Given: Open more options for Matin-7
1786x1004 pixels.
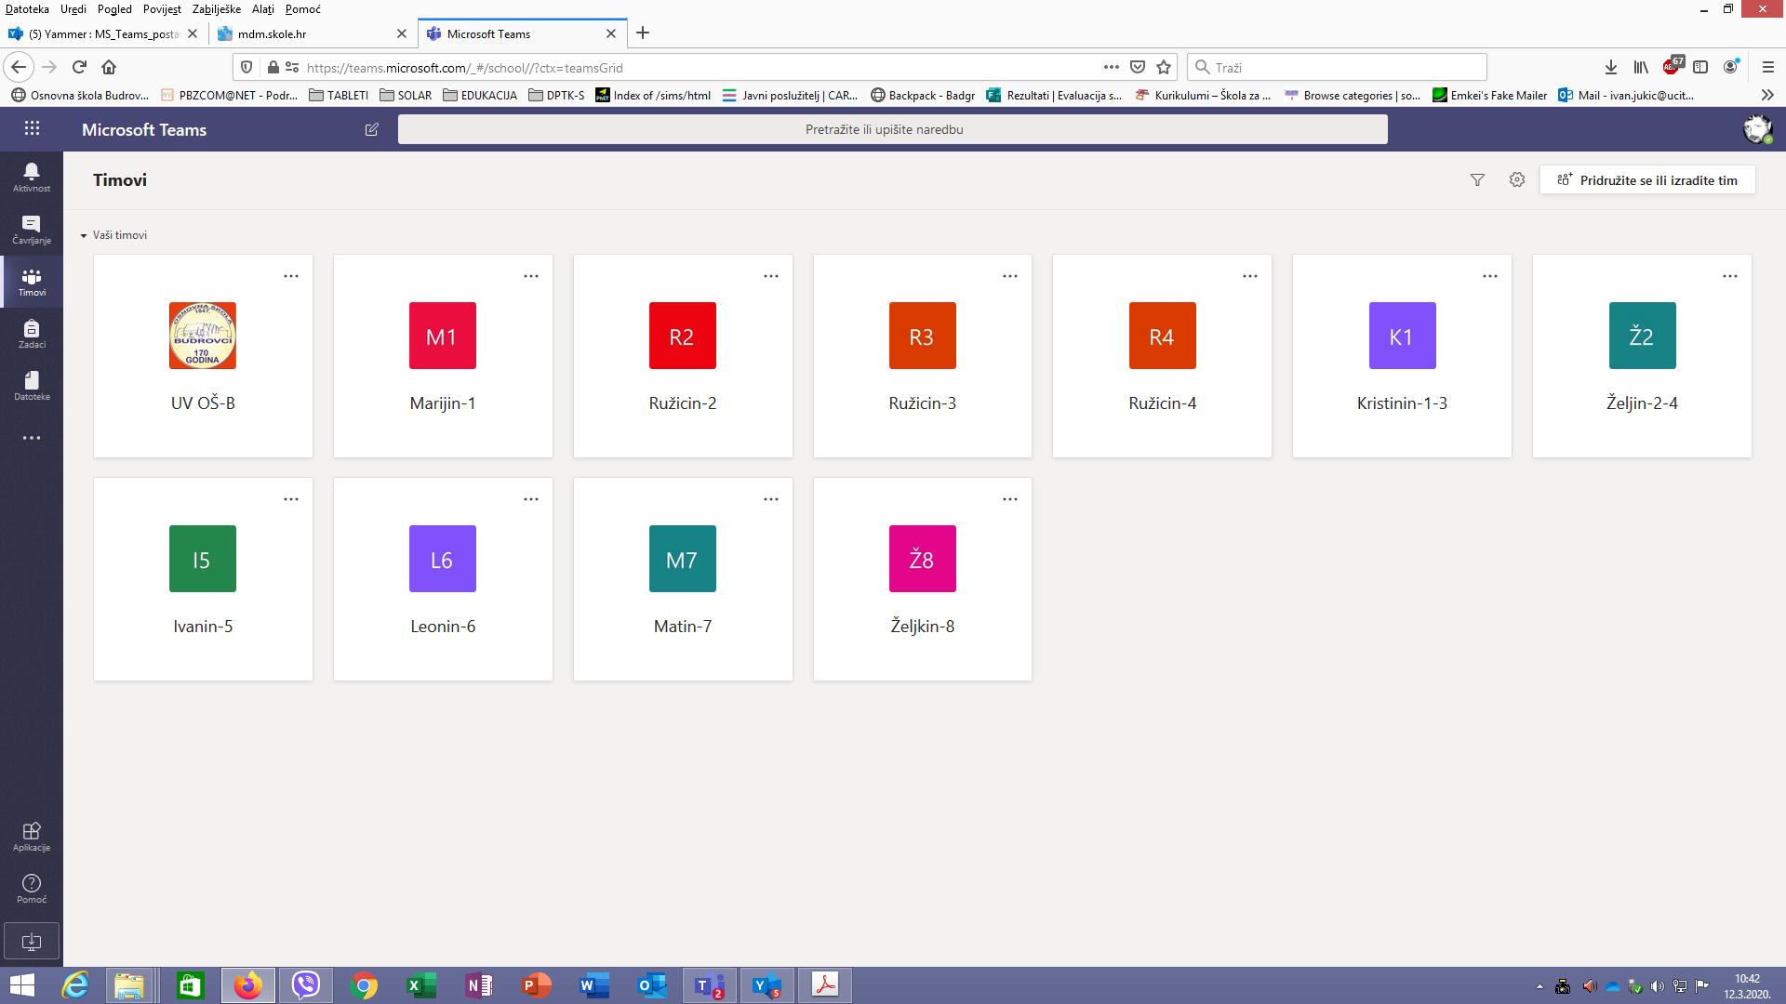Looking at the screenshot, I should [x=771, y=499].
